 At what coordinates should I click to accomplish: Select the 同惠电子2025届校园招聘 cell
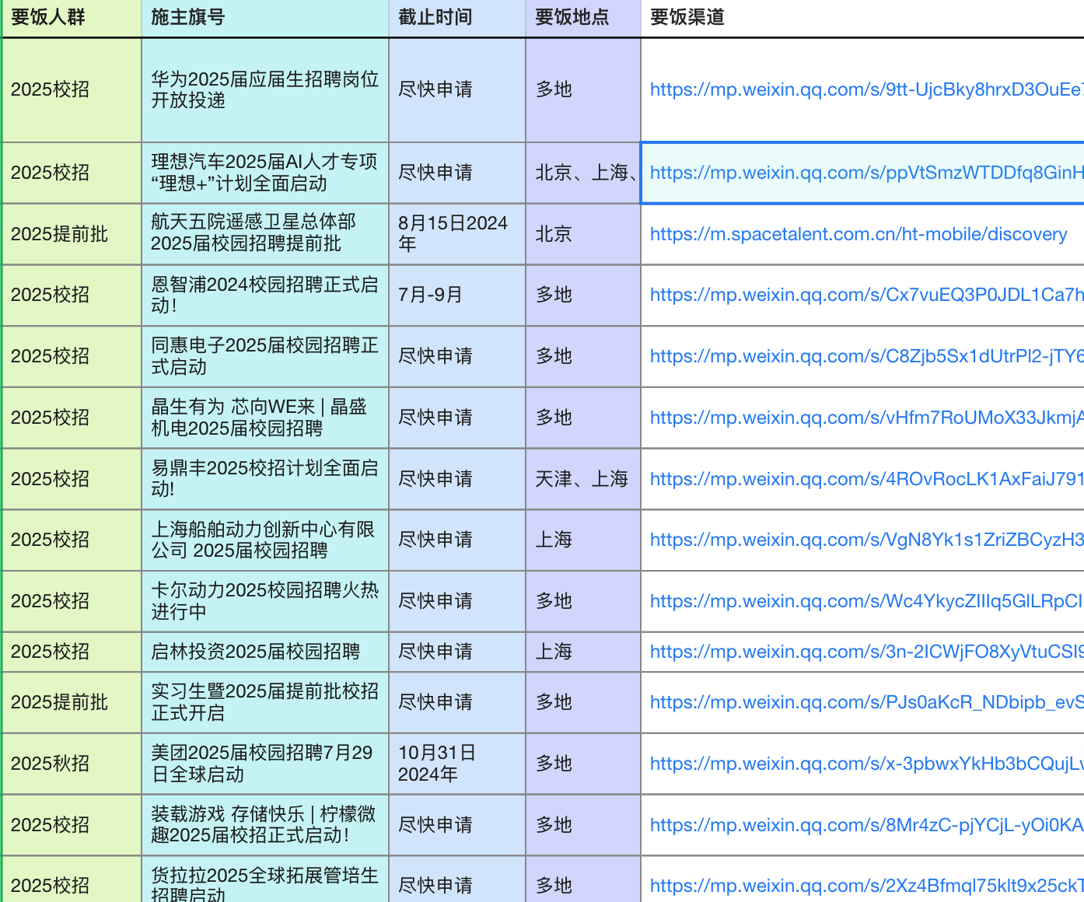[x=264, y=356]
